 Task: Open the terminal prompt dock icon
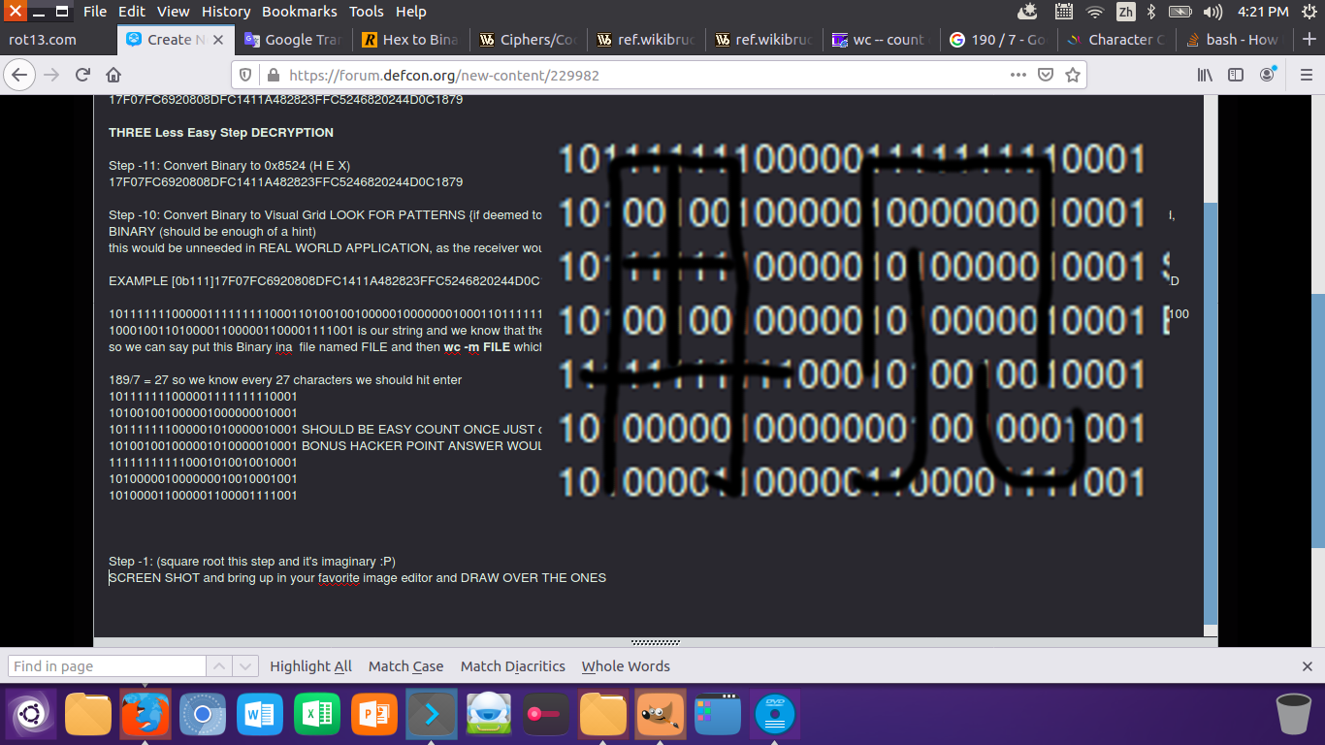(x=431, y=715)
